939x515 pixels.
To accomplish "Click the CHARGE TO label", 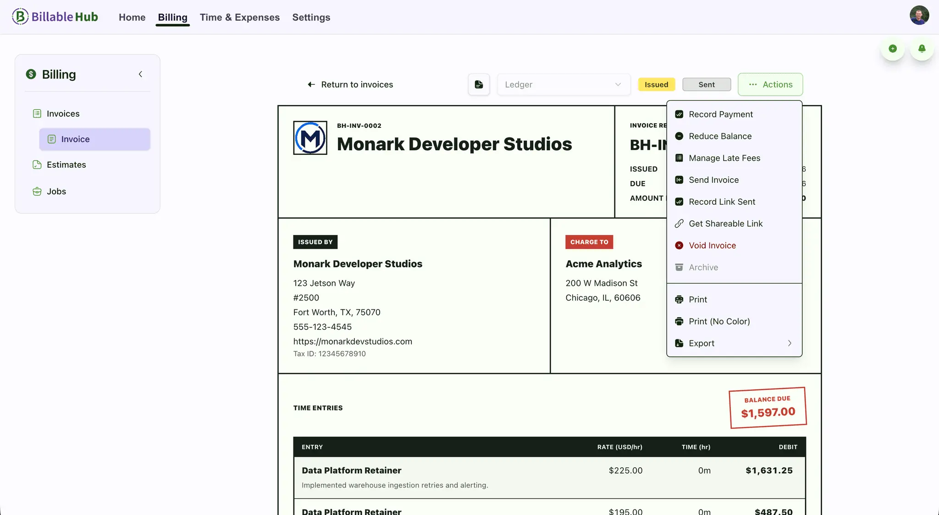I will coord(589,242).
